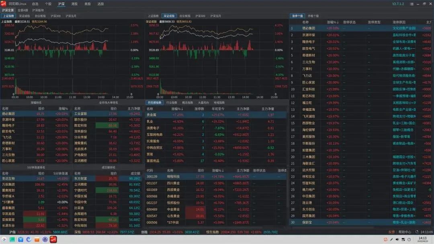Image resolution: width=434 pixels, height=244 pixels.
Task: Go to the 美股 main menu tab
Action: pyautogui.click(x=88, y=4)
